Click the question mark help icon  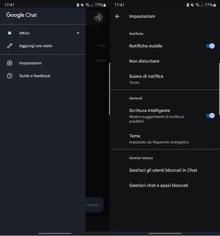tap(9, 76)
